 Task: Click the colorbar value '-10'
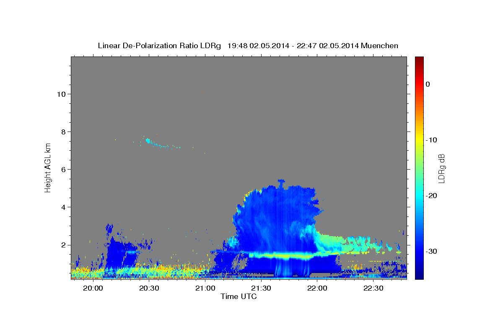pyautogui.click(x=431, y=140)
